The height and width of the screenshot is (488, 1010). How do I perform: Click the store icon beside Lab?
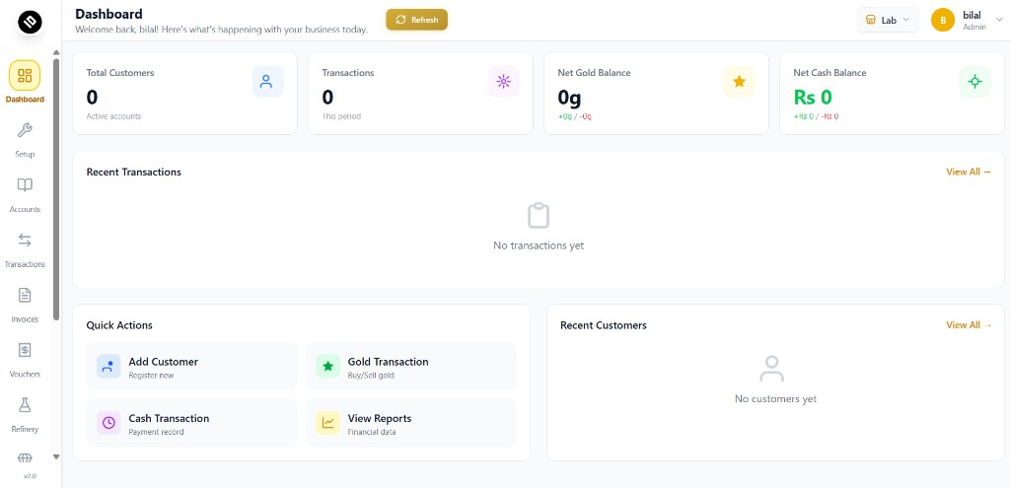tap(870, 20)
